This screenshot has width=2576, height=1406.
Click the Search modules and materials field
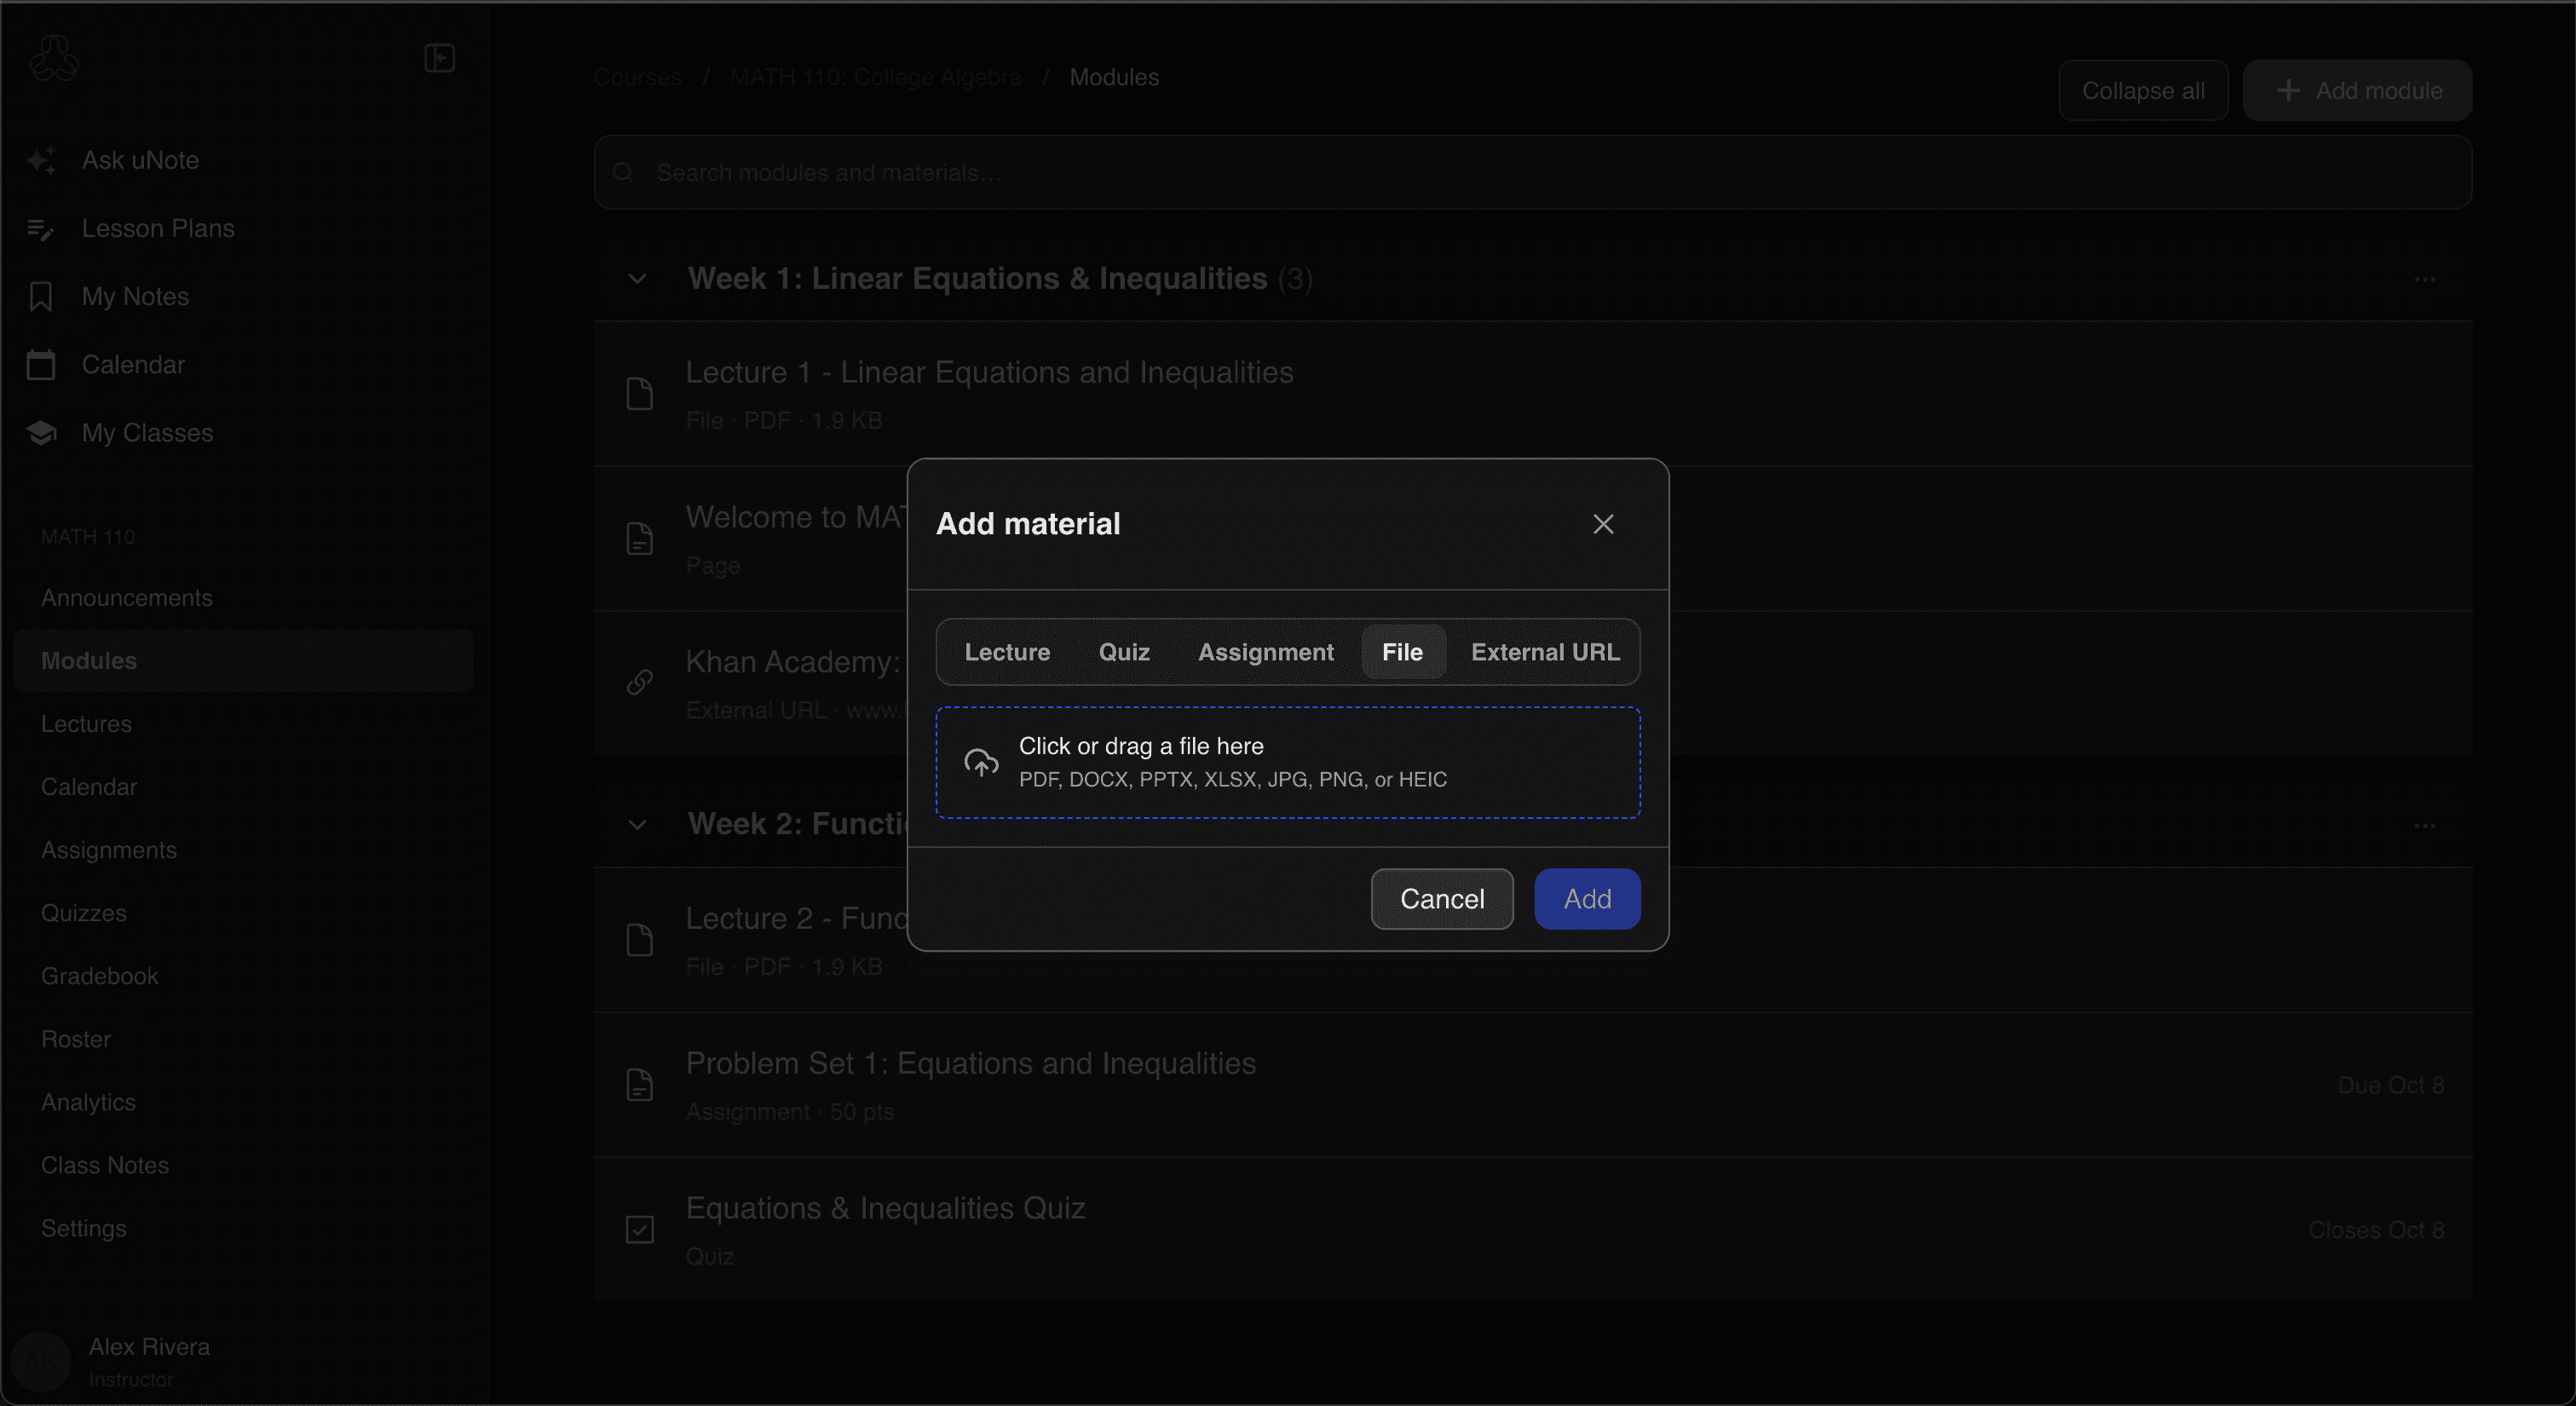pyautogui.click(x=1533, y=173)
